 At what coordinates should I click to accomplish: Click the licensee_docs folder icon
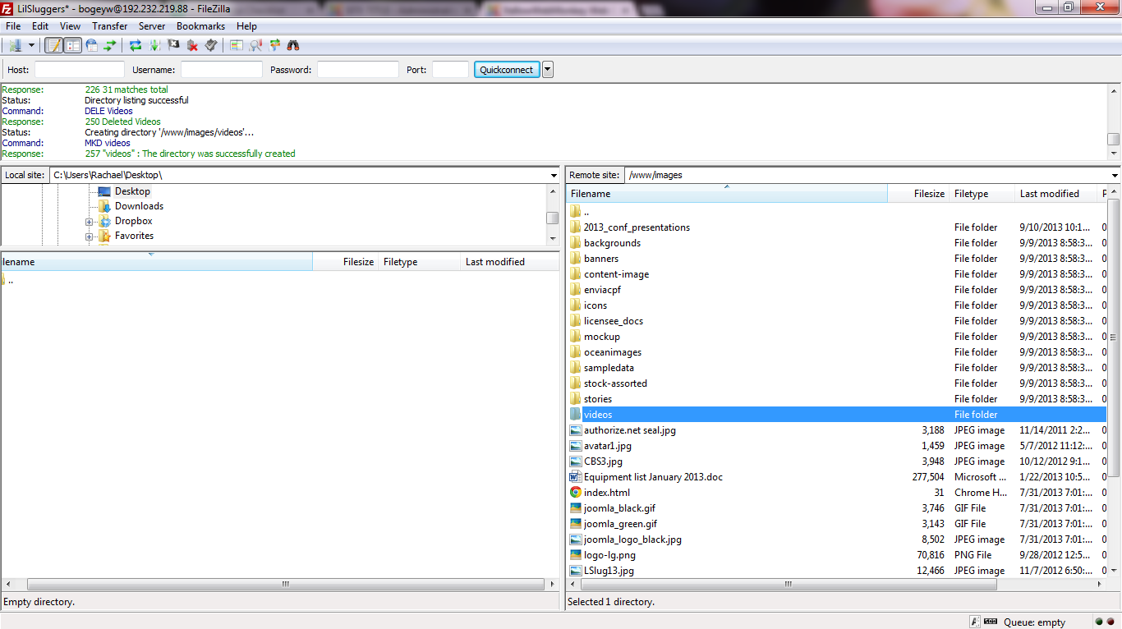[576, 321]
